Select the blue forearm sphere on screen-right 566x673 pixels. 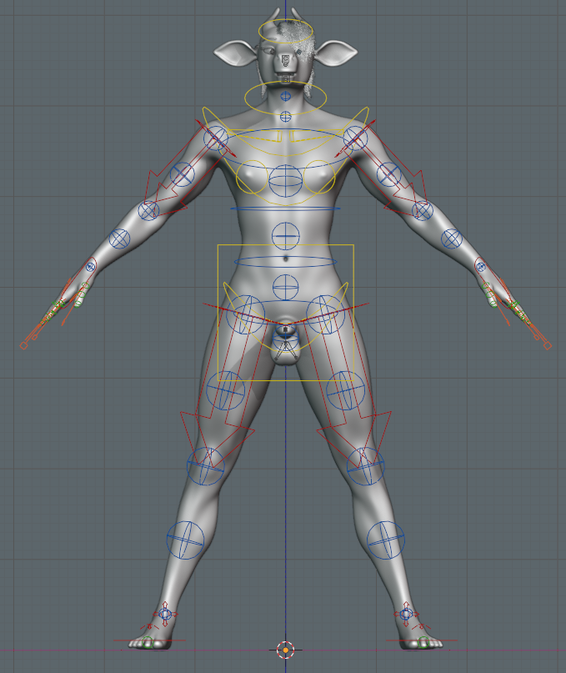pyautogui.click(x=452, y=239)
